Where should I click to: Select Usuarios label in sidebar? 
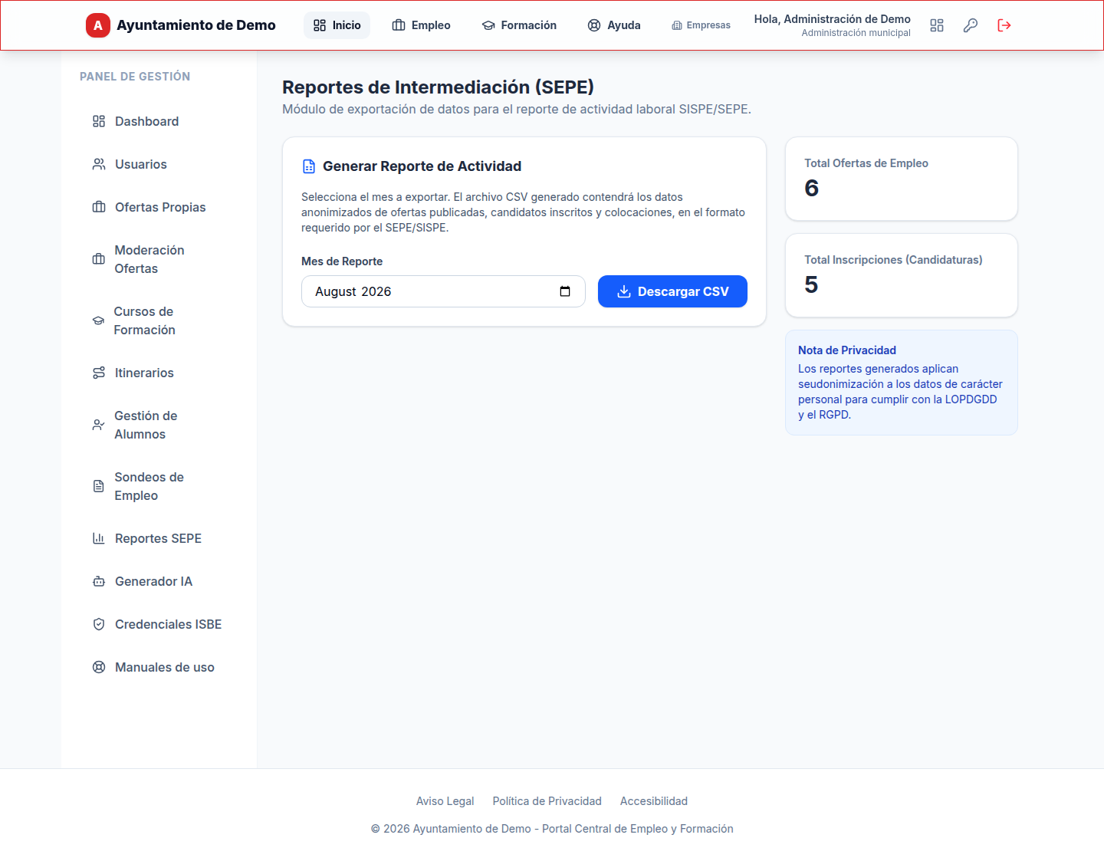(141, 164)
